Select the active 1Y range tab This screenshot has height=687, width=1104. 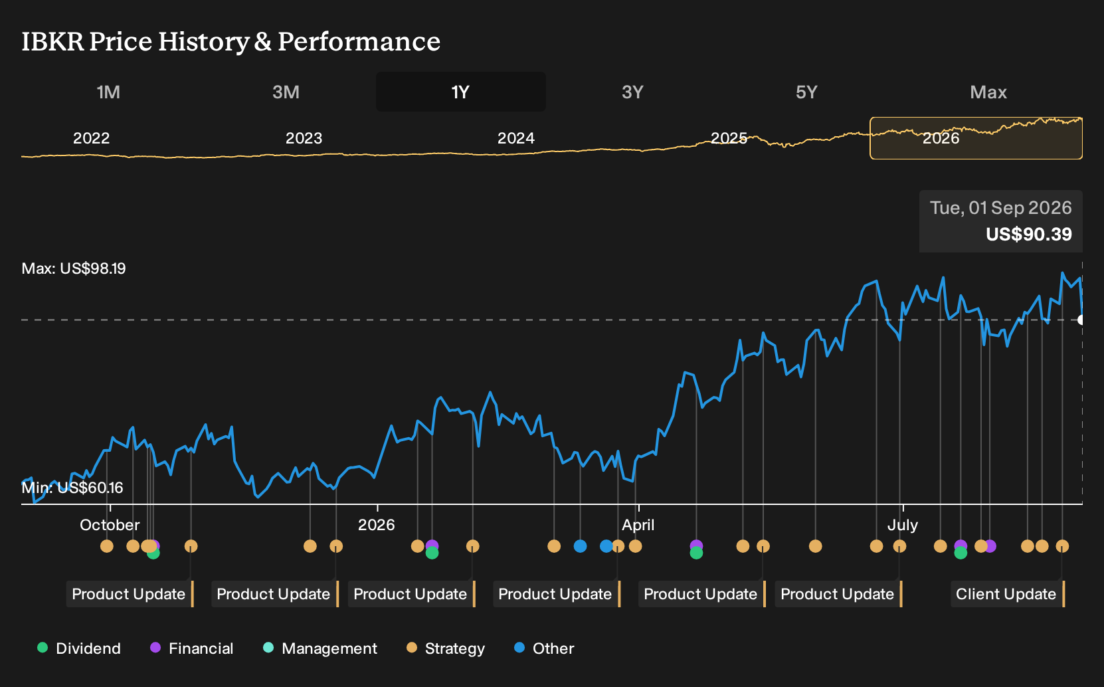(x=460, y=92)
